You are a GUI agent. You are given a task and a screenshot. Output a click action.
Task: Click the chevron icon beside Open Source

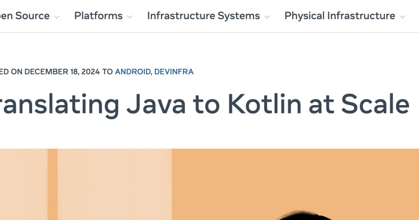pos(57,16)
